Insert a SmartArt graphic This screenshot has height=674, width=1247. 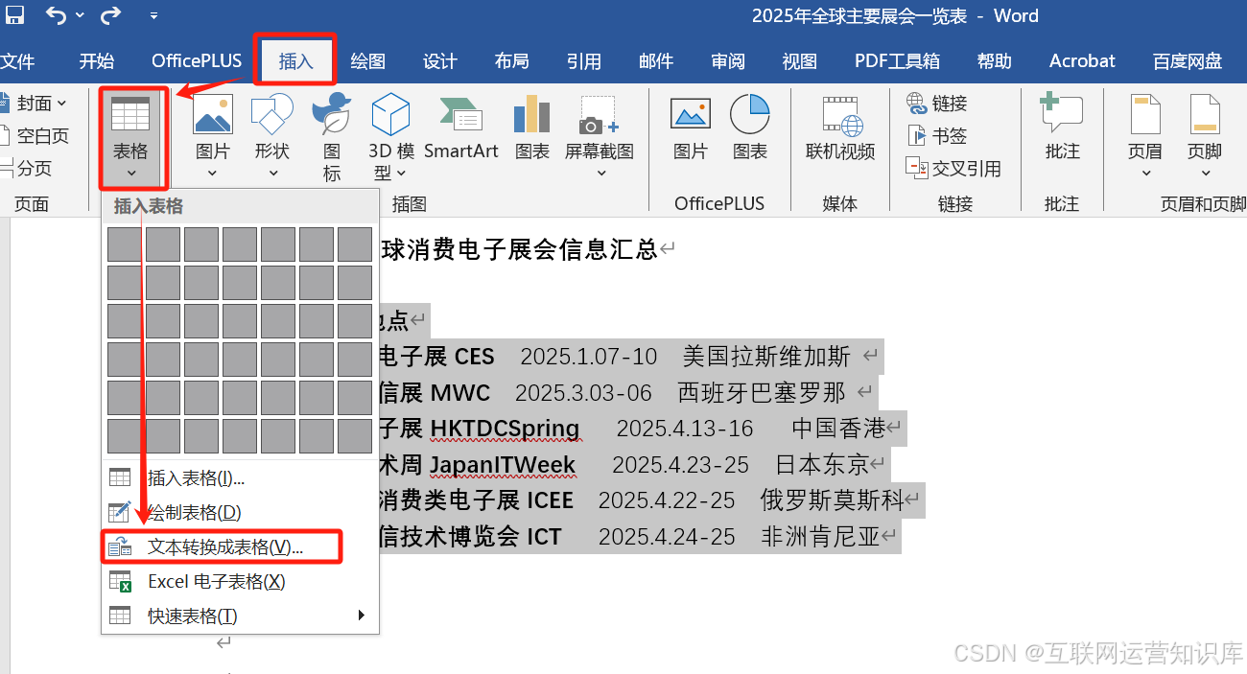point(461,127)
